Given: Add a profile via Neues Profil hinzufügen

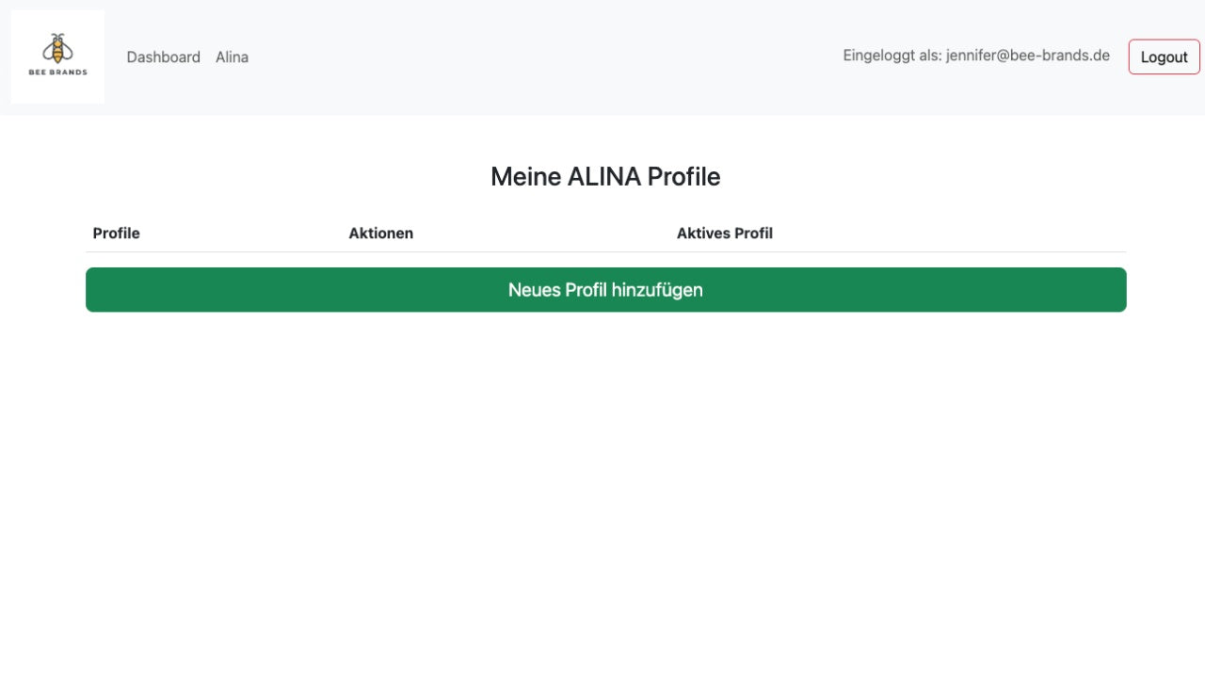Looking at the screenshot, I should (x=606, y=290).
